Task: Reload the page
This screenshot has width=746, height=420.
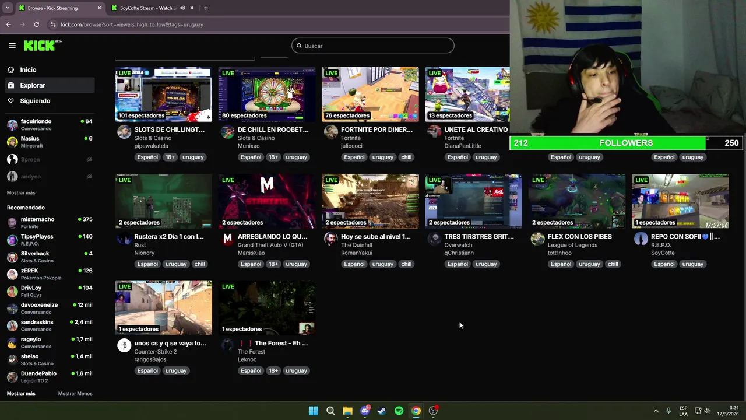Action: [36, 24]
